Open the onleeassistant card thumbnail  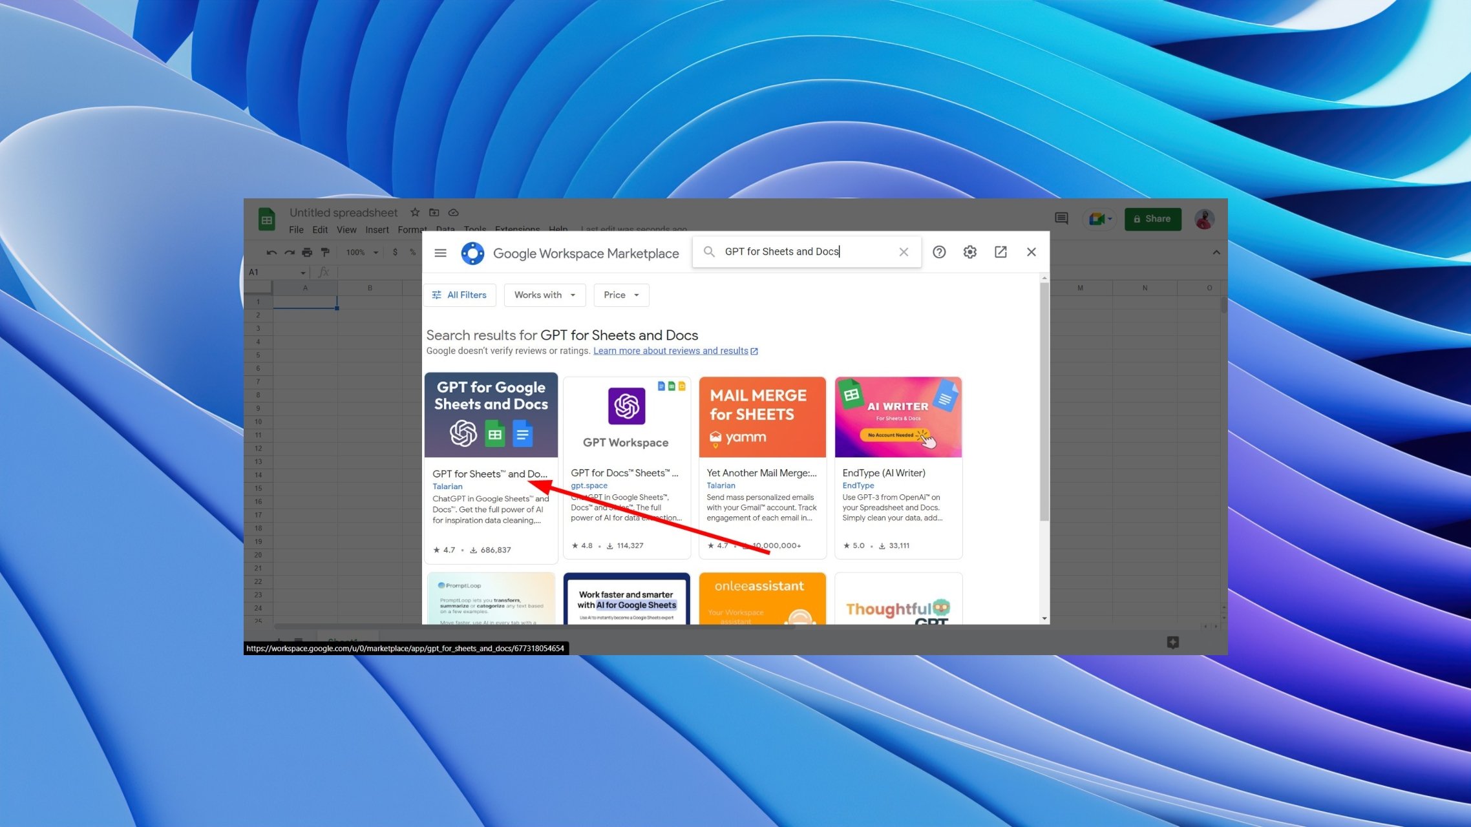pyautogui.click(x=762, y=599)
